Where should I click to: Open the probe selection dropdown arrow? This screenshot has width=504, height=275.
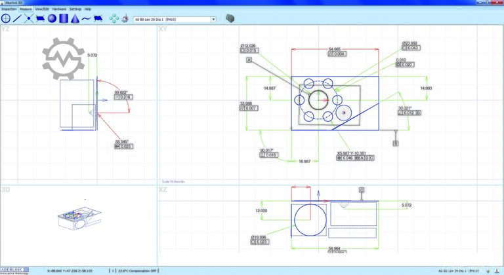213,20
